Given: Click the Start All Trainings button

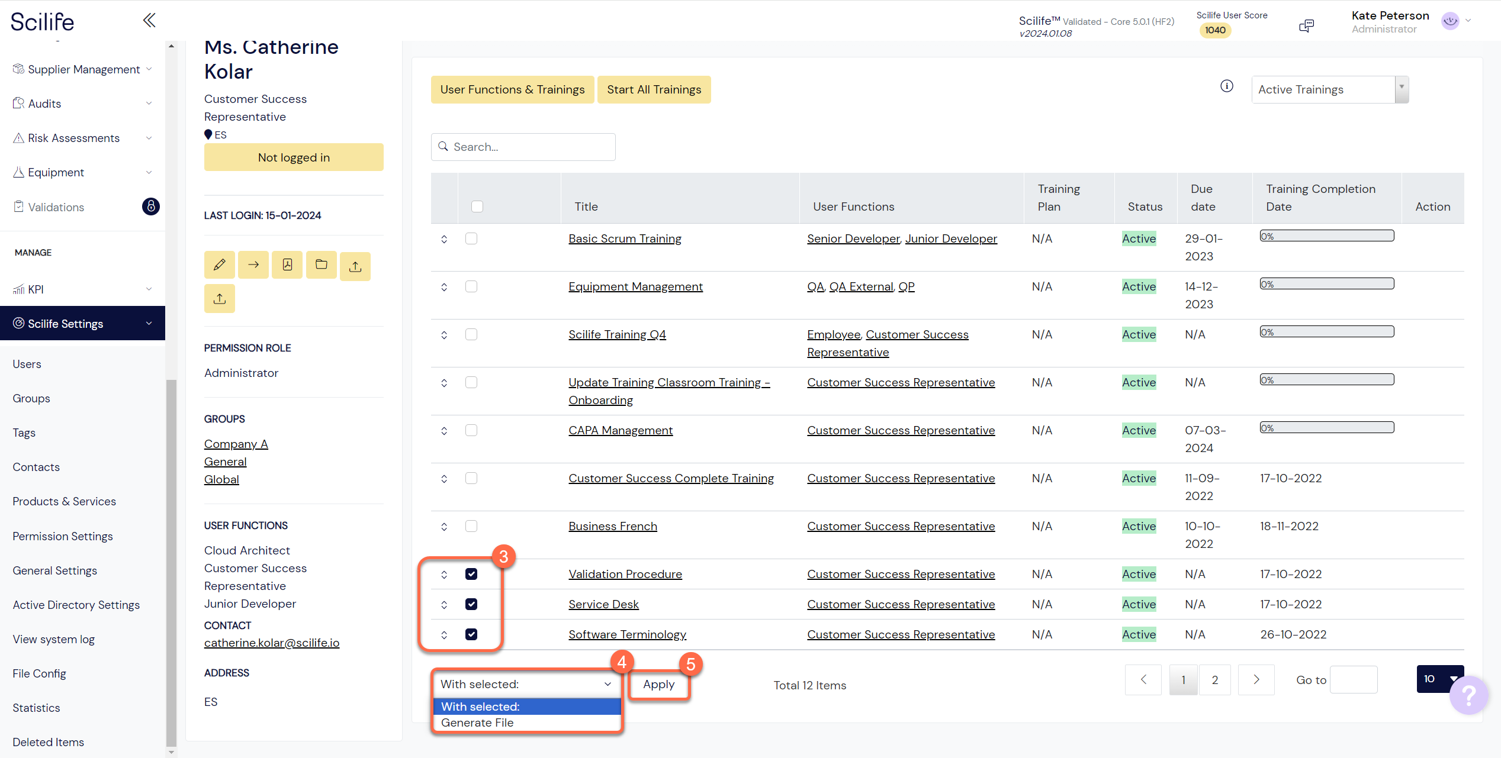Looking at the screenshot, I should (x=654, y=89).
